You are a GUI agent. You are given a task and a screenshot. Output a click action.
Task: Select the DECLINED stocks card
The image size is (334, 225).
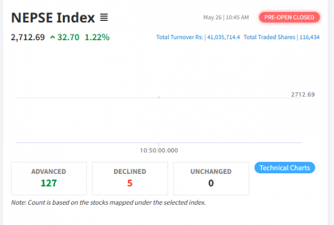[x=130, y=178]
